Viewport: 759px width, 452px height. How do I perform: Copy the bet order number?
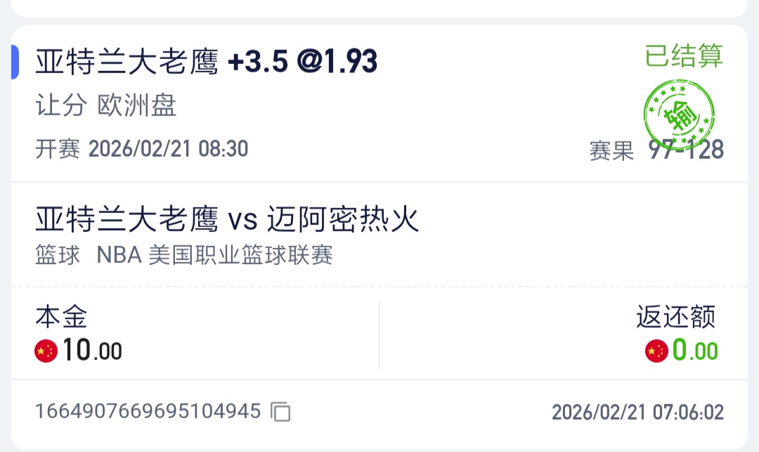pos(281,412)
